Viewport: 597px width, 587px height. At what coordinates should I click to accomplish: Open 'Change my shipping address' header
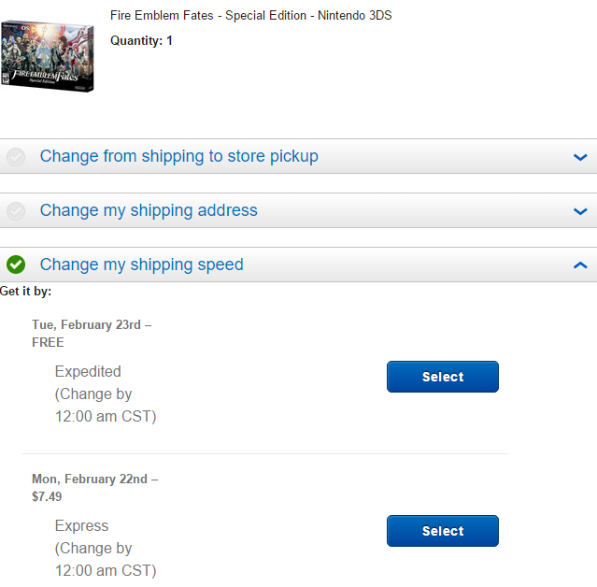(x=149, y=210)
